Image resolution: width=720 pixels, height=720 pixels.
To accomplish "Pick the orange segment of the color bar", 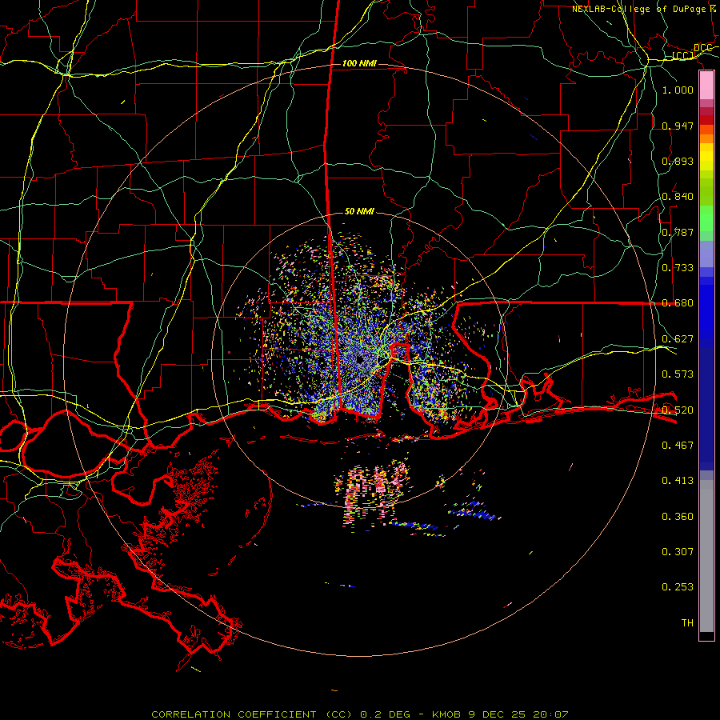I will [x=706, y=138].
